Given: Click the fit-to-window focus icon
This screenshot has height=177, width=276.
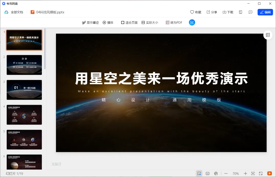Looking at the screenshot, I should pos(253,173).
